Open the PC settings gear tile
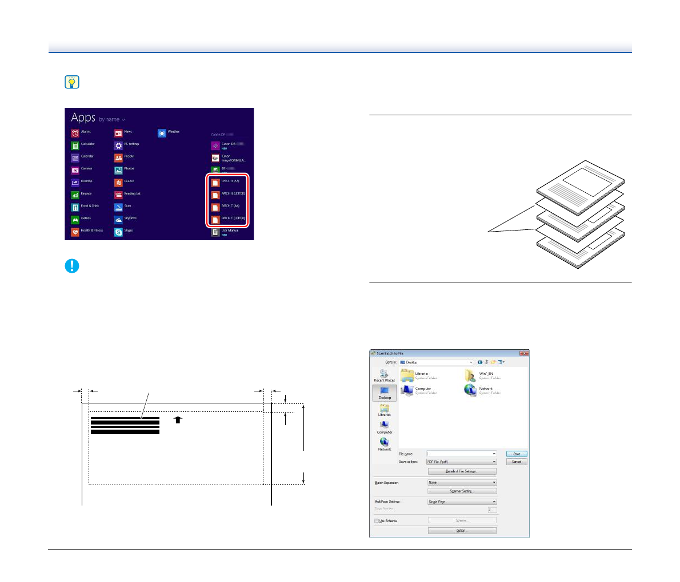This screenshot has height=582, width=680. click(118, 145)
